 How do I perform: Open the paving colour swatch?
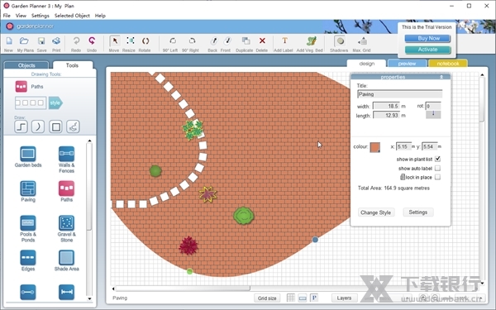coord(375,147)
